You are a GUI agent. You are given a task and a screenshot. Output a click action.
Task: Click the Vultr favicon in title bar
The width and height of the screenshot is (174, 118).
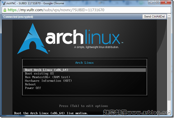(x=4, y=3)
